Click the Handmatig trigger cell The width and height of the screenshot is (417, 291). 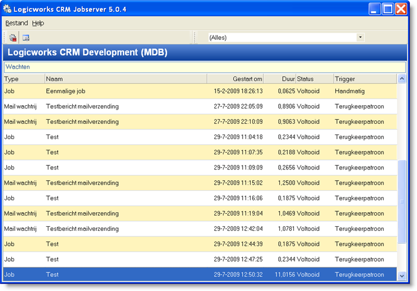[x=349, y=91]
